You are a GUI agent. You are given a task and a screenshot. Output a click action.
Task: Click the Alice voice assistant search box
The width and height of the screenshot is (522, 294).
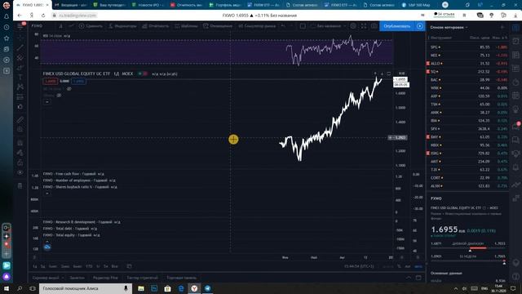click(x=86, y=288)
